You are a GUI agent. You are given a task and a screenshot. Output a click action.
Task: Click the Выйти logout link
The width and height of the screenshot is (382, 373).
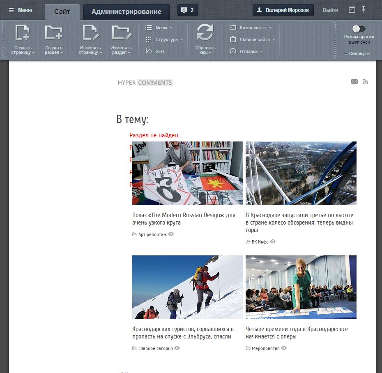pyautogui.click(x=330, y=10)
